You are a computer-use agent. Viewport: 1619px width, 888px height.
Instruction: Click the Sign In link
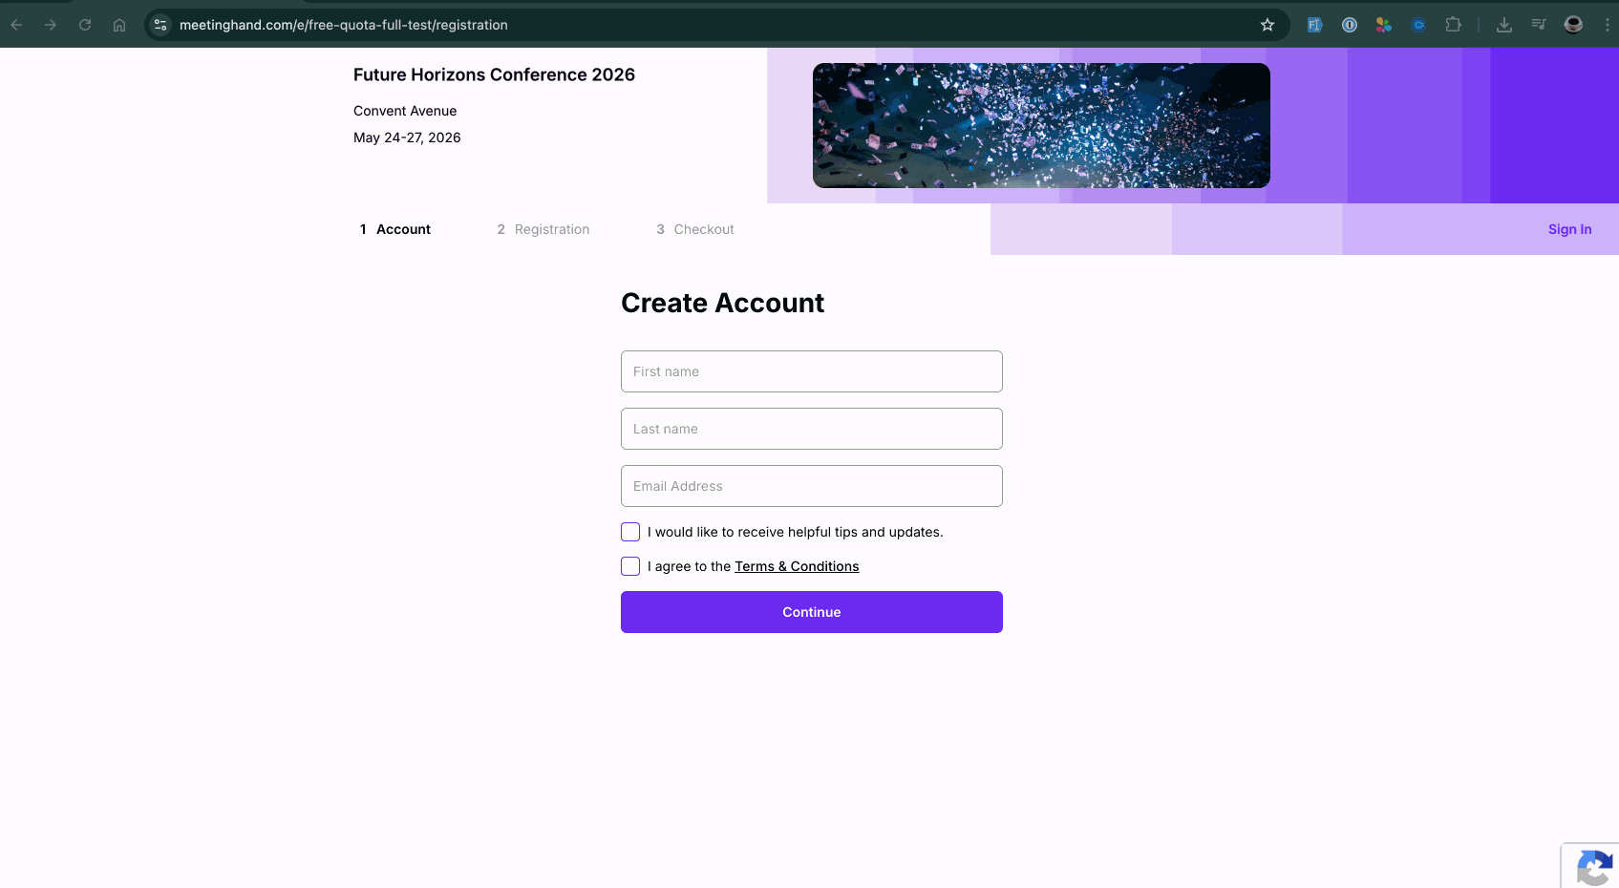[1569, 229]
